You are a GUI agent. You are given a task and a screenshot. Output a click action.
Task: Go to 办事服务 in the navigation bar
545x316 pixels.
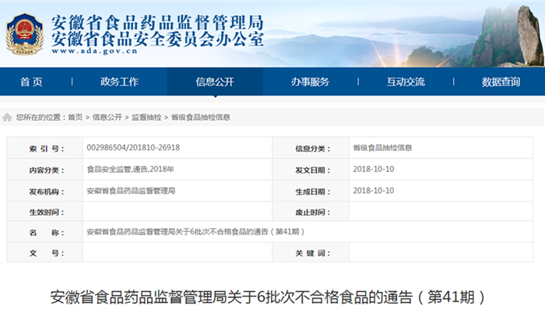tap(310, 82)
